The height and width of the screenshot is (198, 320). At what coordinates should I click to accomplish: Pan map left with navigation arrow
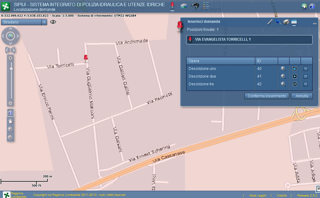(x=3, y=36)
